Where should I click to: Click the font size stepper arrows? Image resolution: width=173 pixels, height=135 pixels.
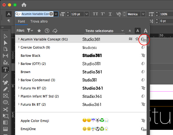pyautogui.click(x=68, y=14)
